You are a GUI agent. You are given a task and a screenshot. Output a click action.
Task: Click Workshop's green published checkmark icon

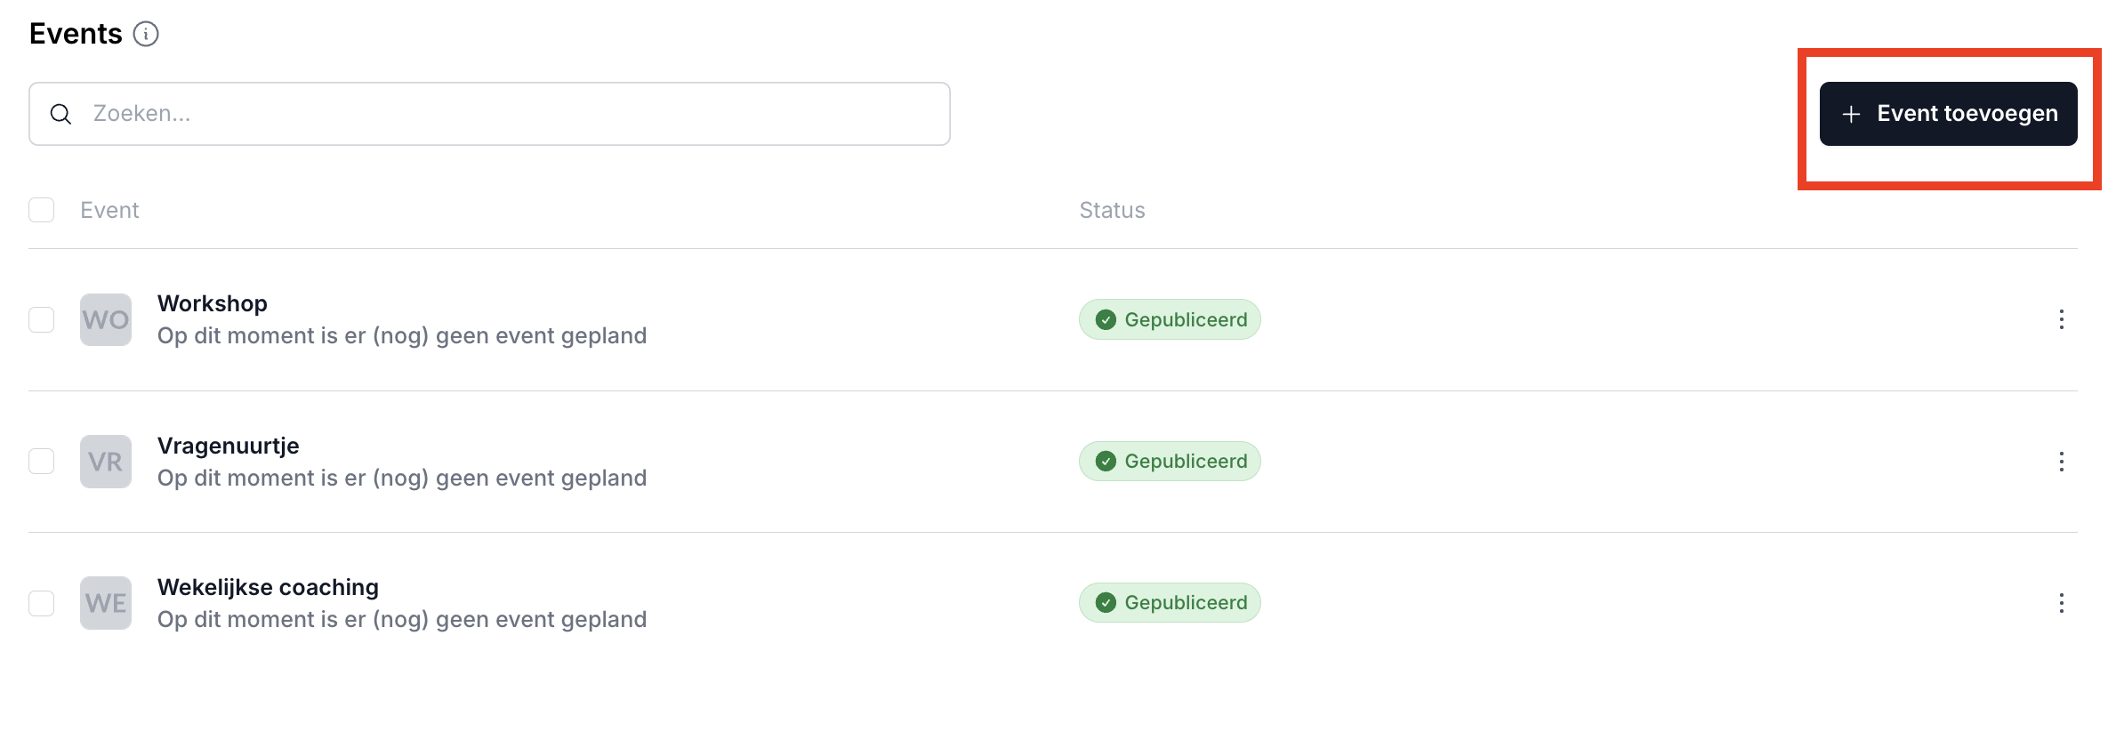click(x=1106, y=319)
